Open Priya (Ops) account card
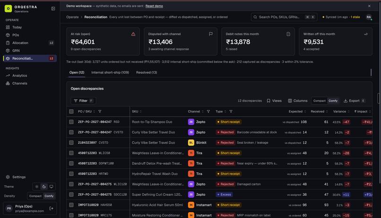The height and width of the screenshot is (218, 381). (x=30, y=208)
